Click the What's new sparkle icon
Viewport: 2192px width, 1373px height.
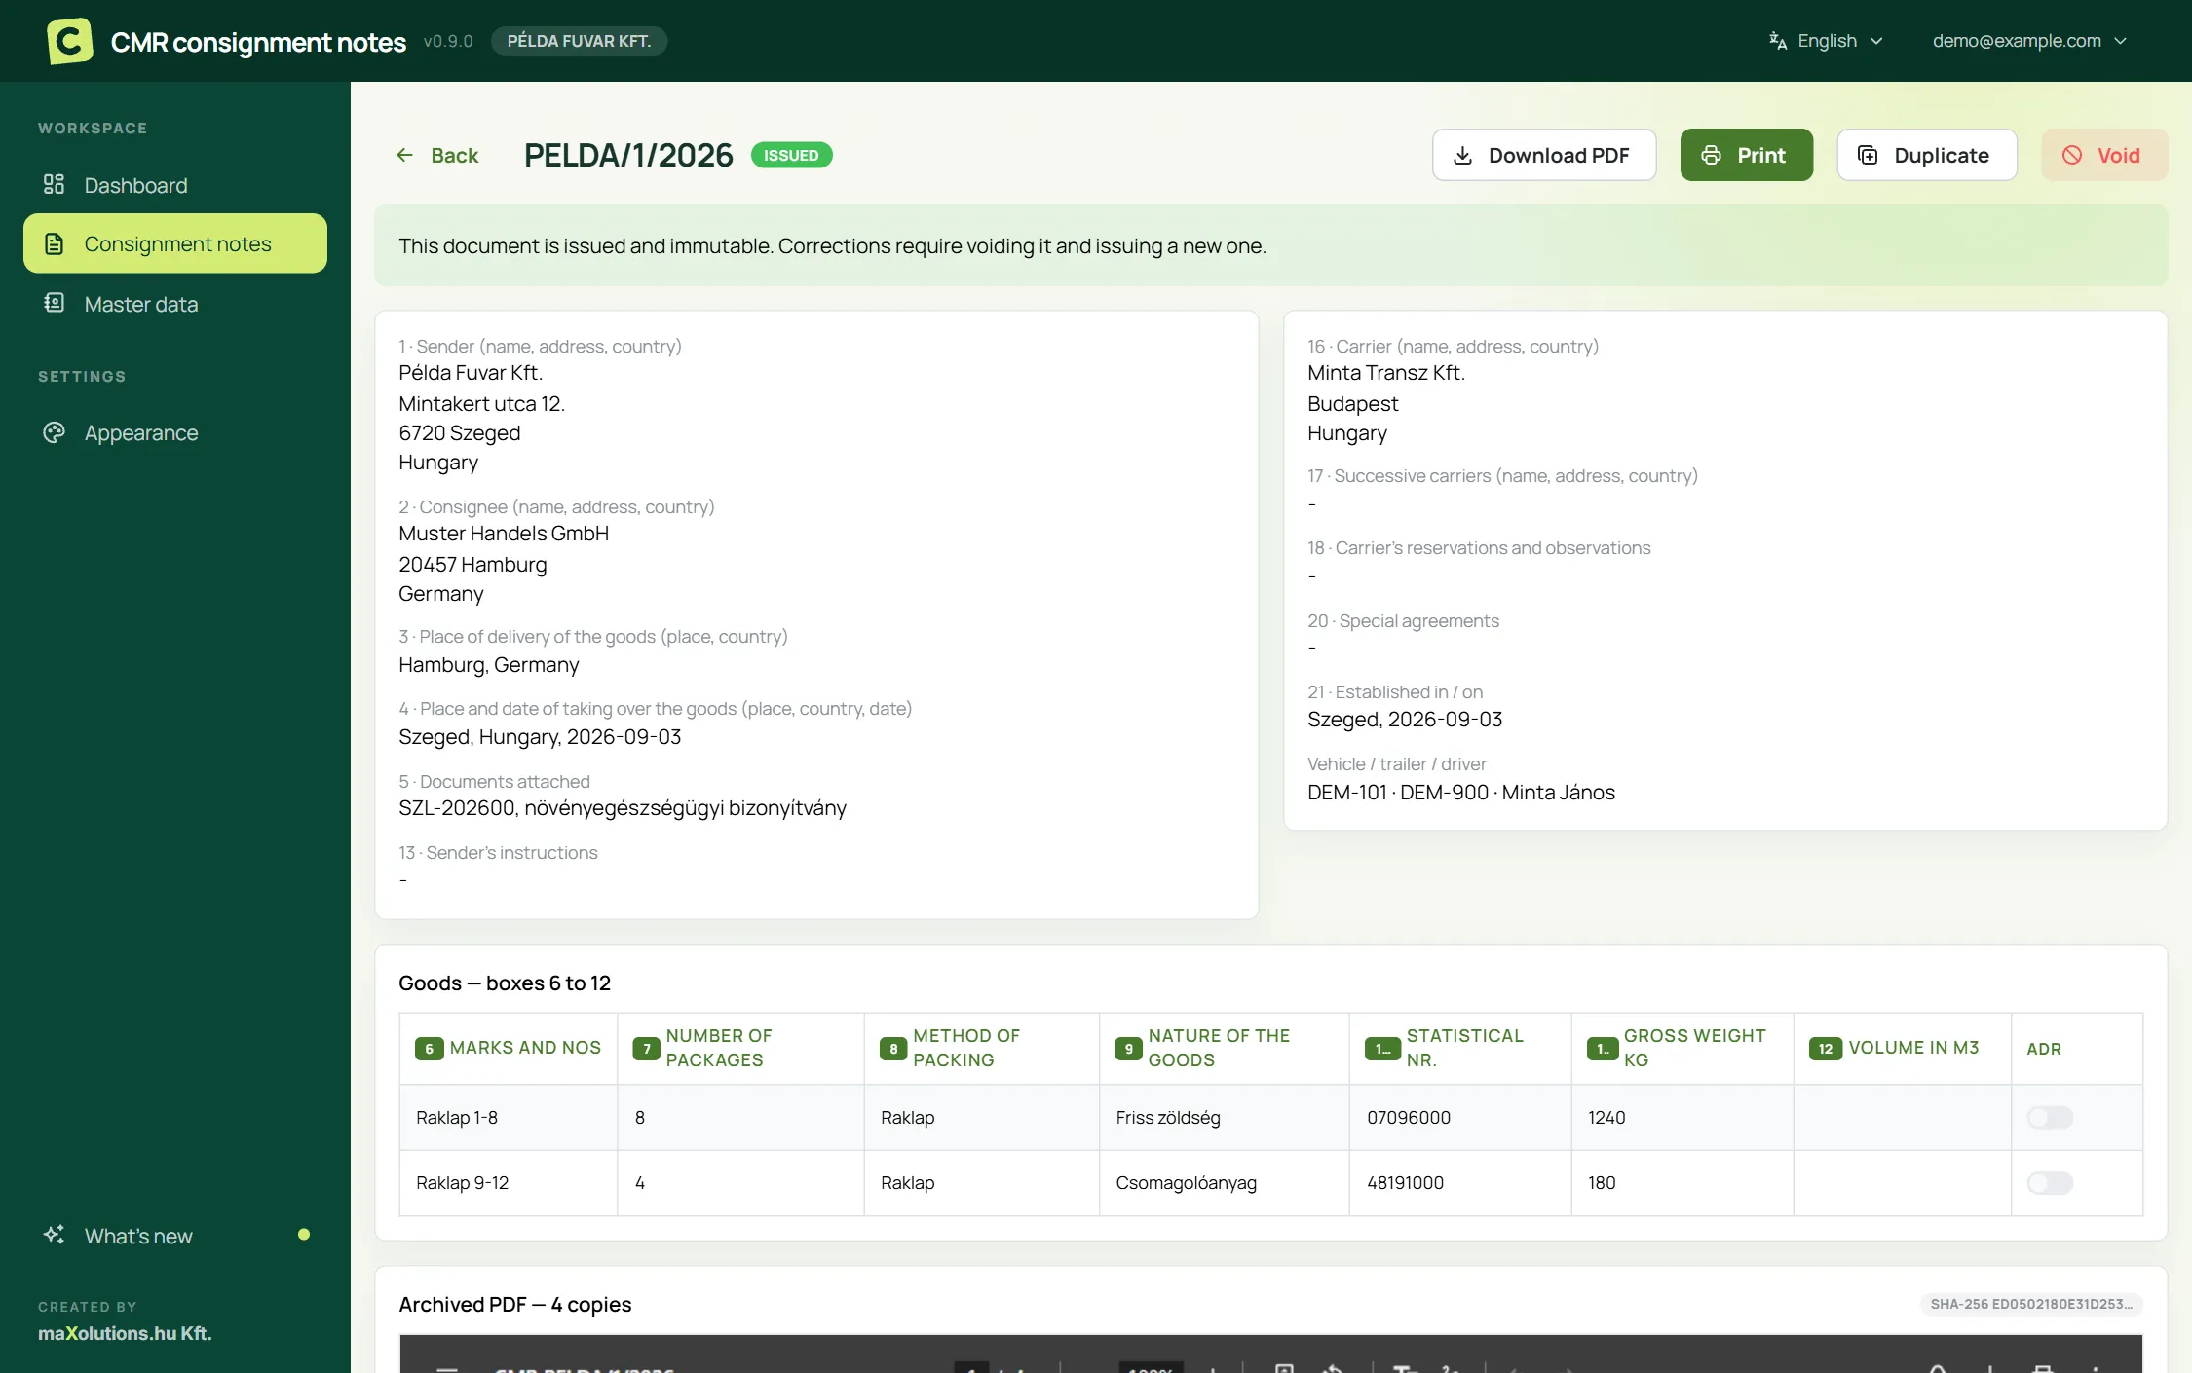[54, 1235]
